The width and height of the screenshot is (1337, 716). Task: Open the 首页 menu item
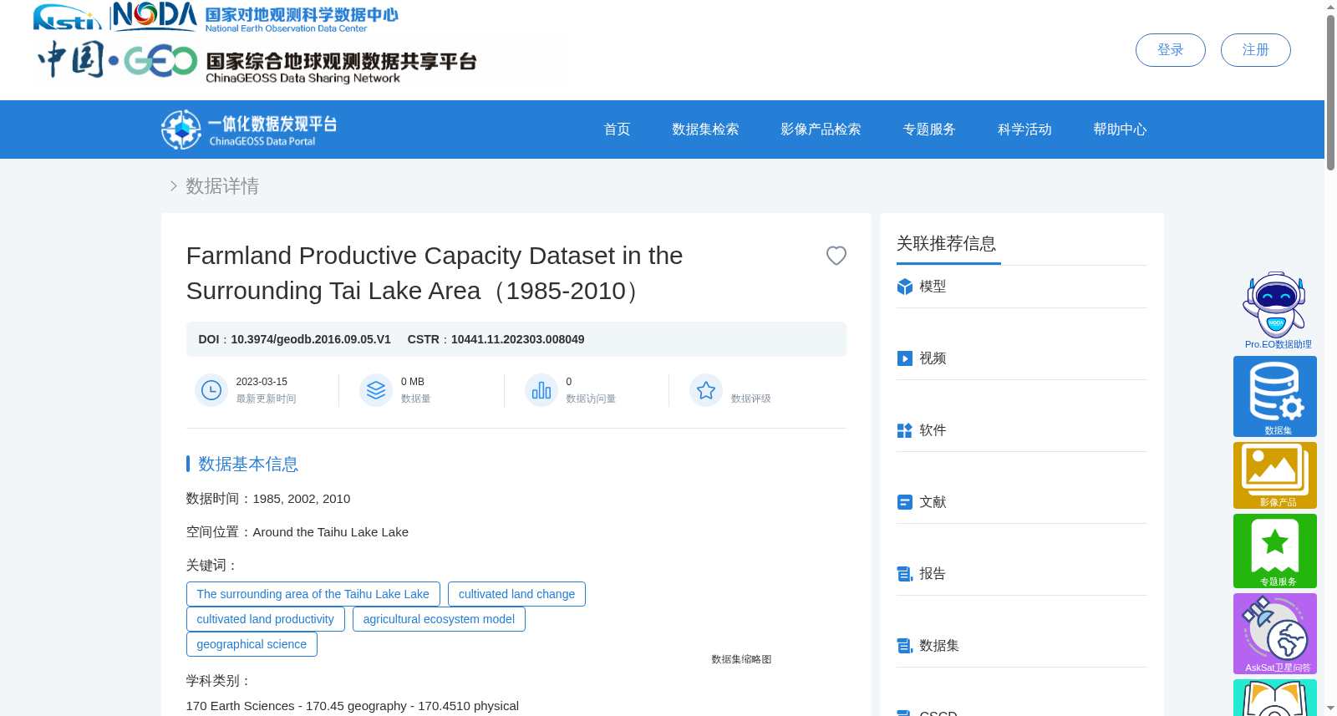coord(617,129)
